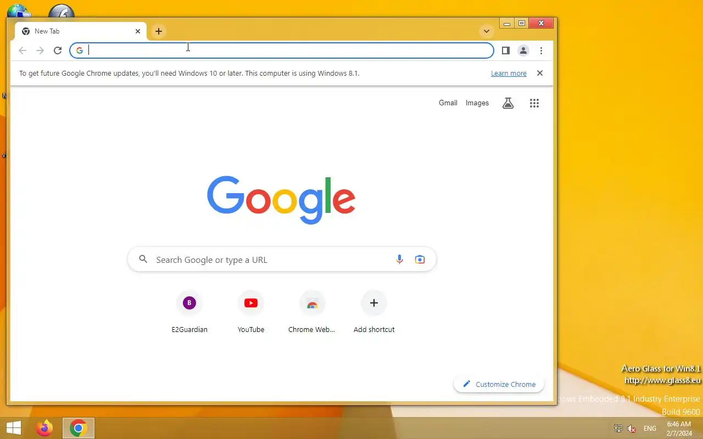Open the Google apps grid
This screenshot has width=703, height=439.
click(534, 103)
